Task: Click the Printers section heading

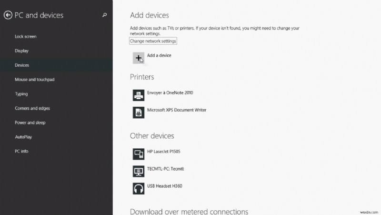Action: pyautogui.click(x=142, y=77)
